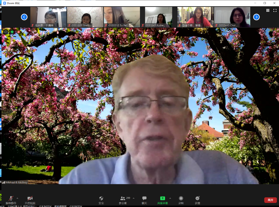Click the meeting info circle icon
This screenshot has height=207, width=279.
click(x=6, y=32)
